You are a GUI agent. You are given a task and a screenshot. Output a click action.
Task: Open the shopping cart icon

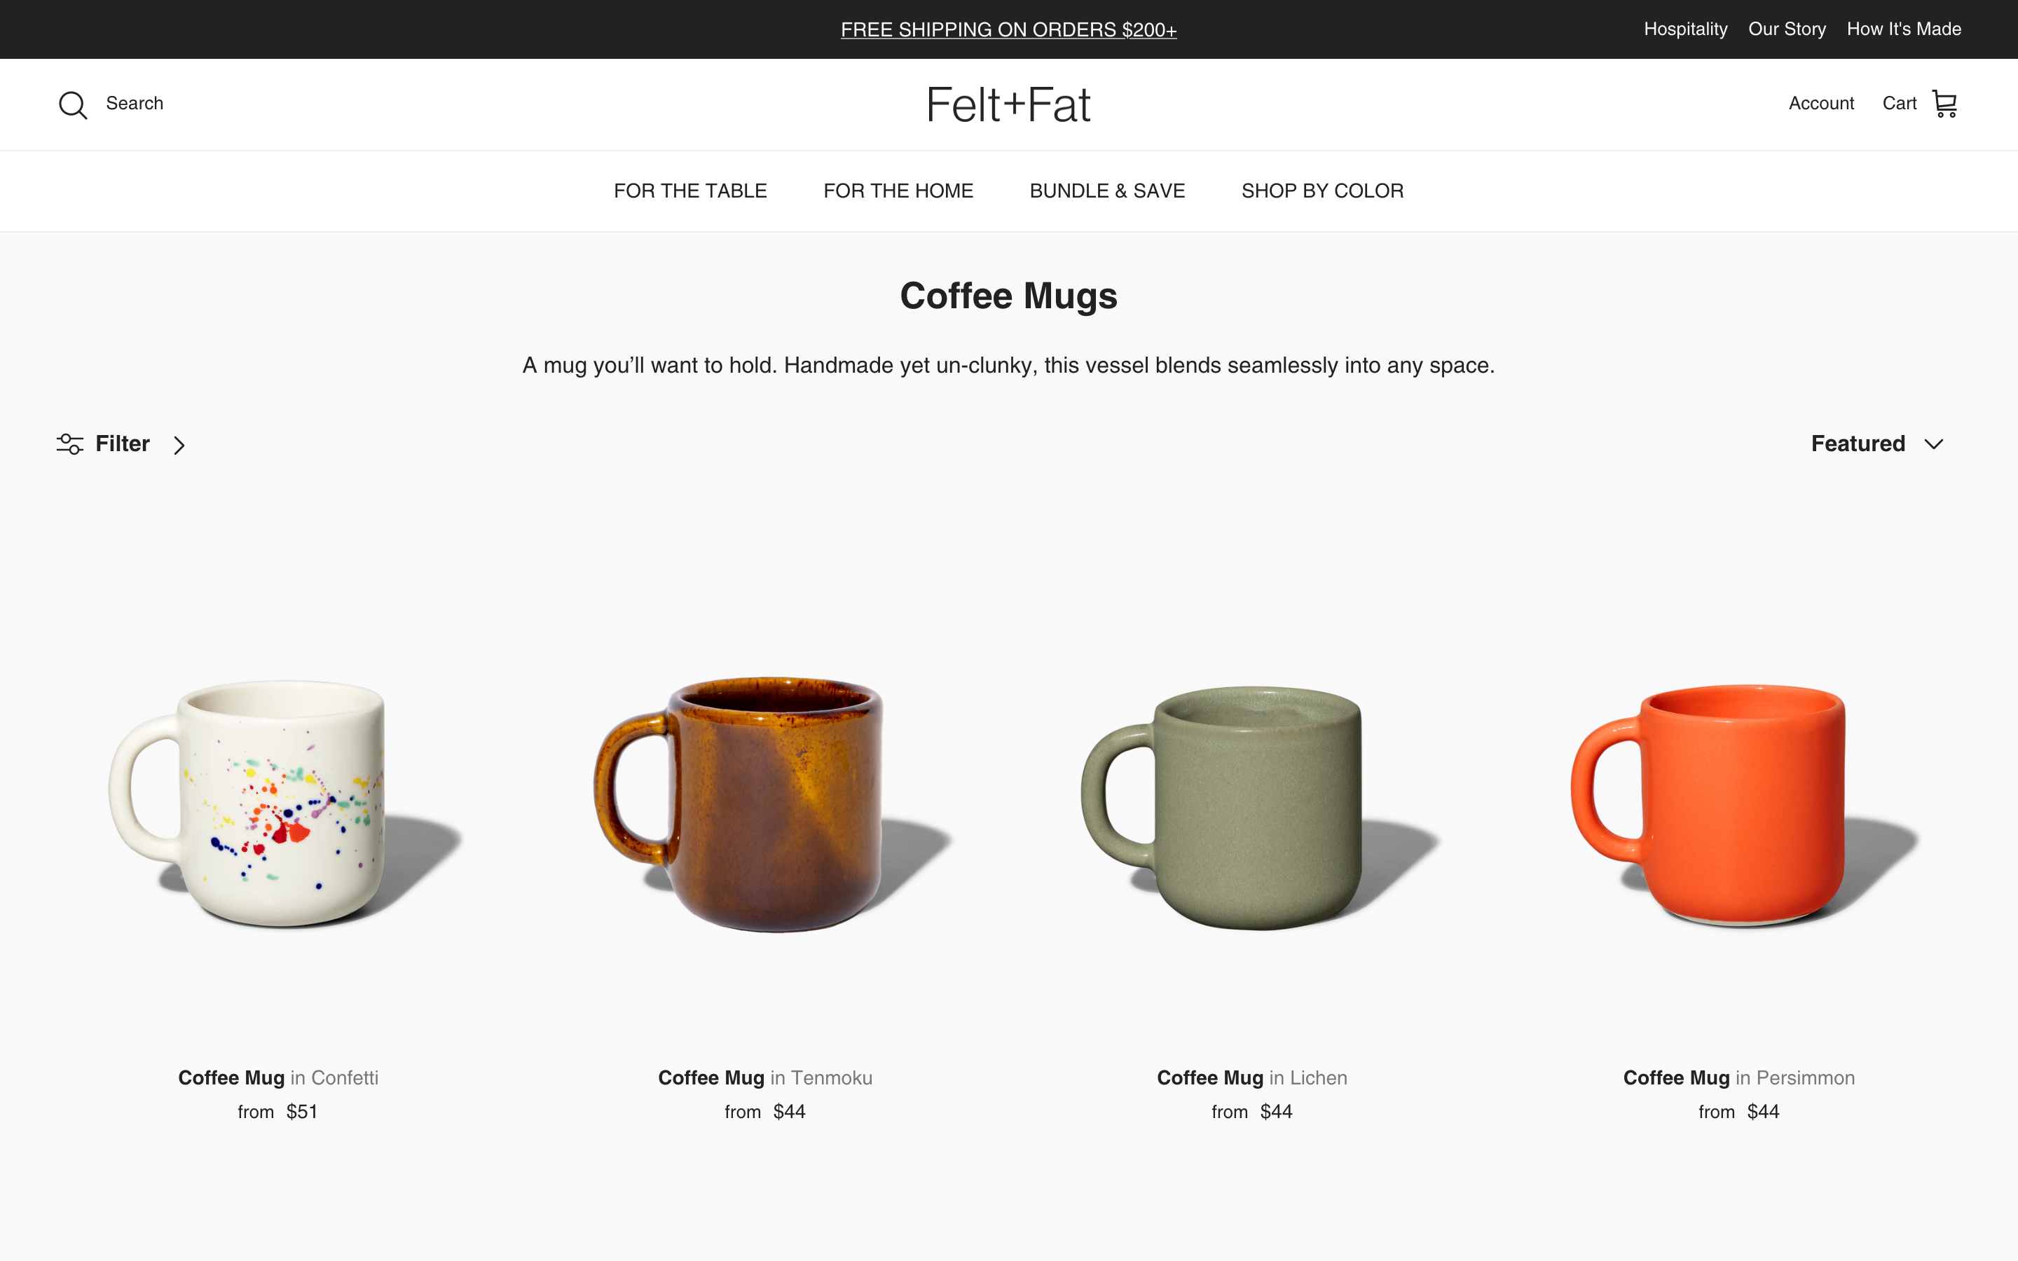(x=1945, y=102)
